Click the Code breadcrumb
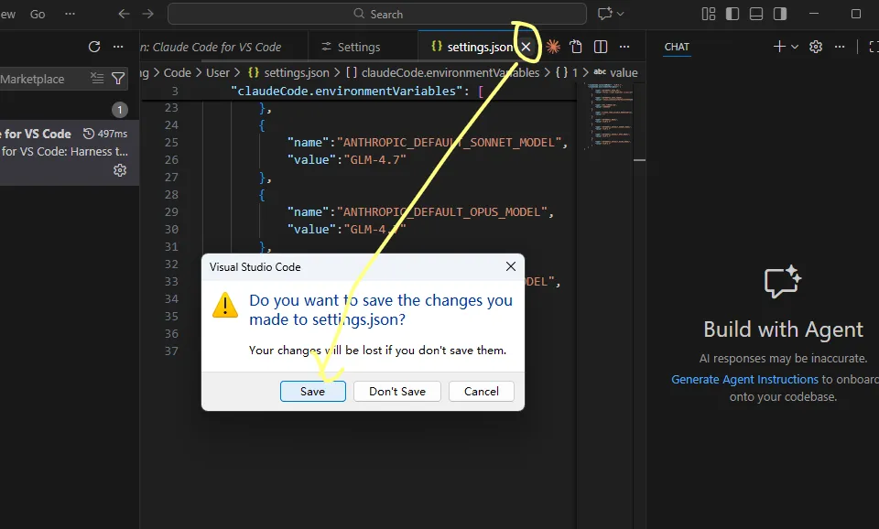Screen dimensions: 879x529 (177, 73)
